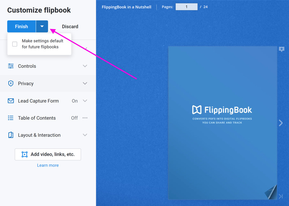This screenshot has height=206, width=289.
Task: Open Table of Contents three-dots menu
Action: point(85,118)
